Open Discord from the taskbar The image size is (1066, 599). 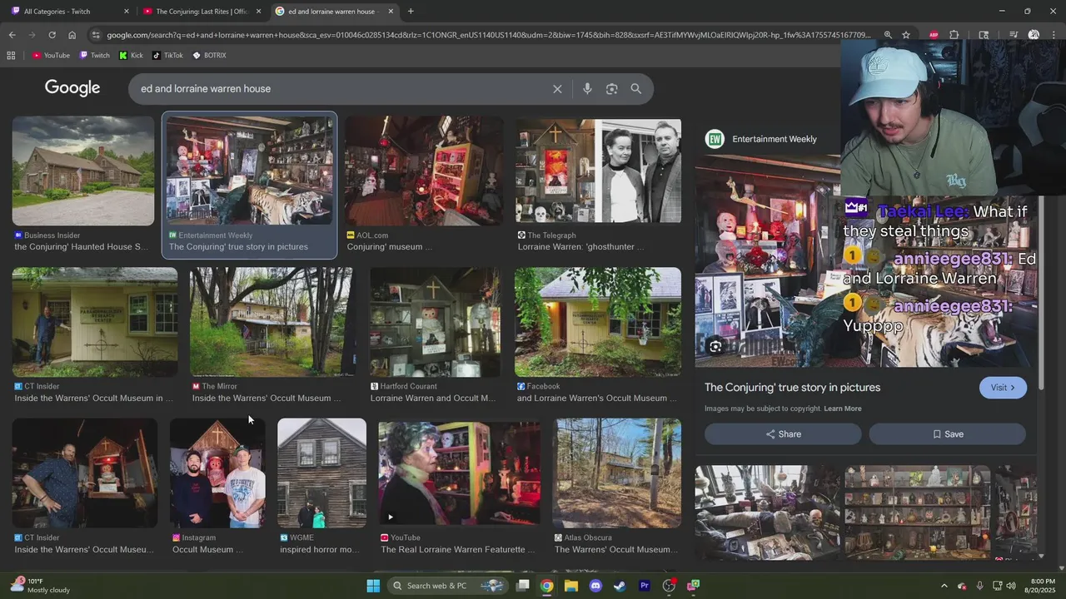pyautogui.click(x=595, y=586)
